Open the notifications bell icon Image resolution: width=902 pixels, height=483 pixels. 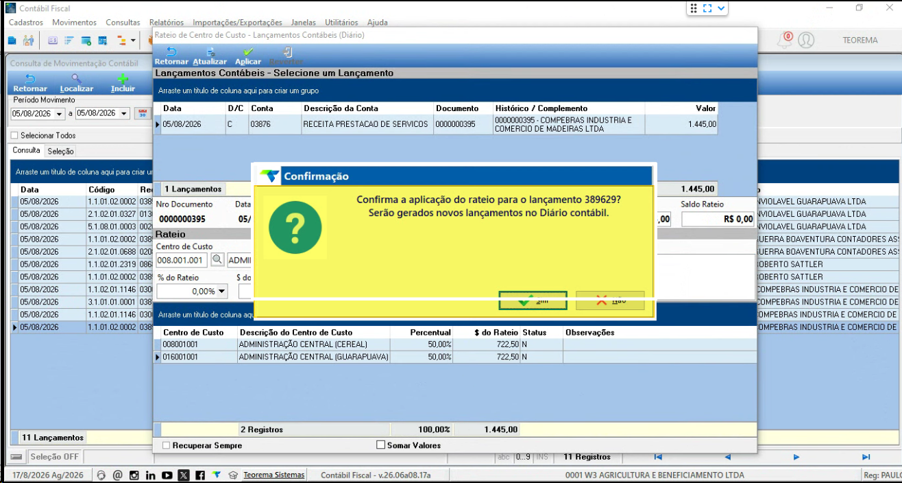785,40
